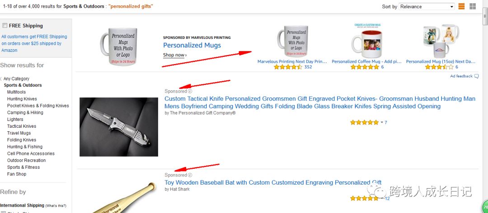This screenshot has width=488, height=213.
Task: Open Custom Tactical Knife product title
Action: click(320, 102)
